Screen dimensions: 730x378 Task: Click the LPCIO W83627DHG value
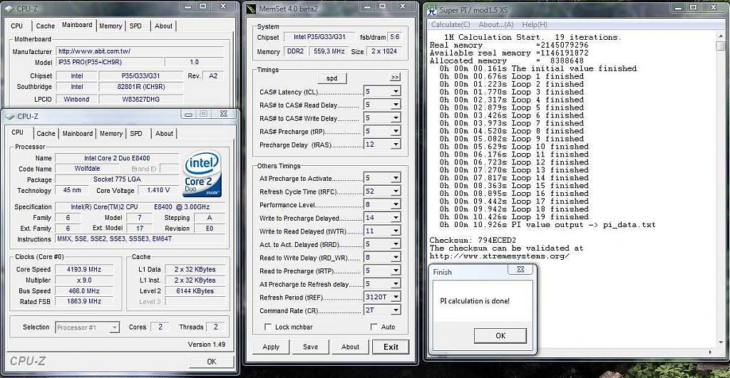pos(140,99)
